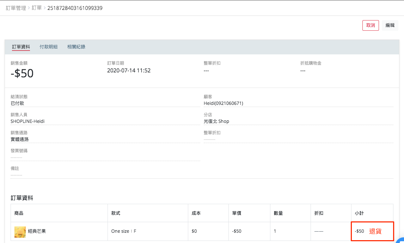The width and height of the screenshot is (404, 243).
Task: Click the order date 2020-07-14 11:52
Action: 129,71
